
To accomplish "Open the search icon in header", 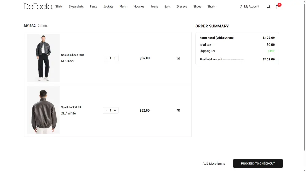I will tap(268, 6).
